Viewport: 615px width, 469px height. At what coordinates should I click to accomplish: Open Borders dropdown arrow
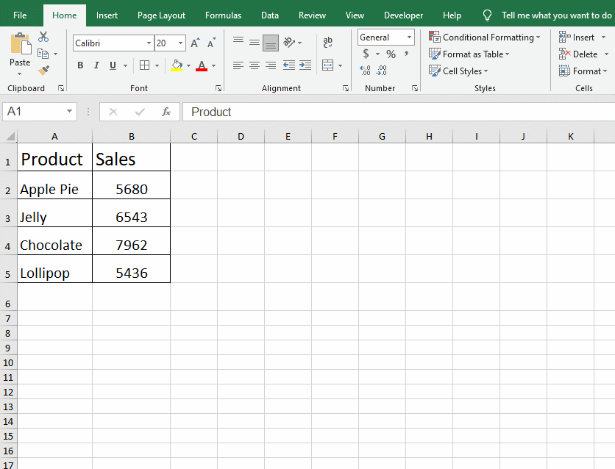click(x=157, y=65)
